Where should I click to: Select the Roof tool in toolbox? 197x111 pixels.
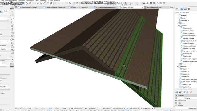coord(12,40)
